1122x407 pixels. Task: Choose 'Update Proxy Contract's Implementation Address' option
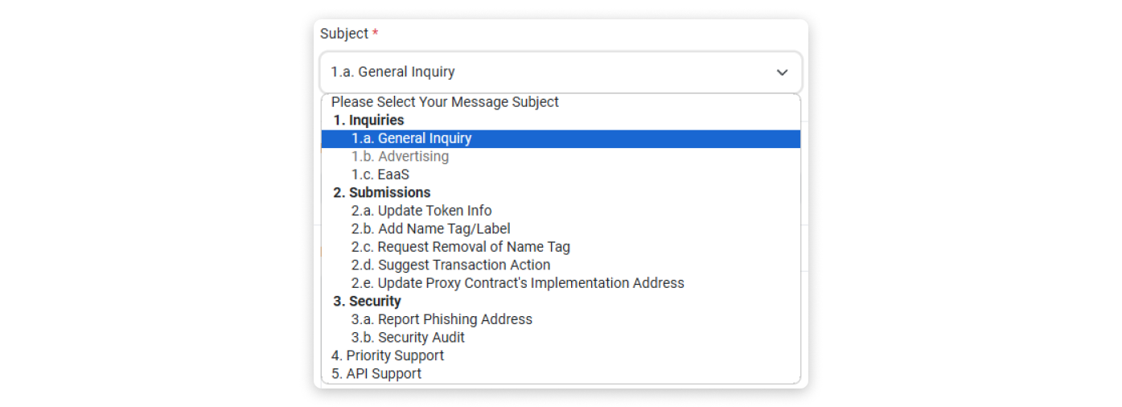pos(517,283)
